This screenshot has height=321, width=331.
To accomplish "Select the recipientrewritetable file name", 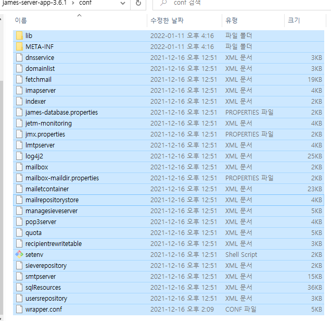I will tap(54, 244).
